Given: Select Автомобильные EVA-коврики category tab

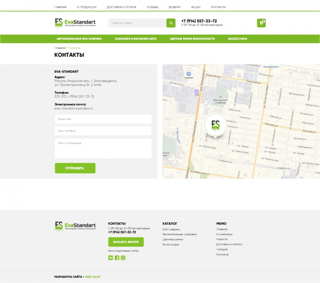Looking at the screenshot, I should 79,39.
